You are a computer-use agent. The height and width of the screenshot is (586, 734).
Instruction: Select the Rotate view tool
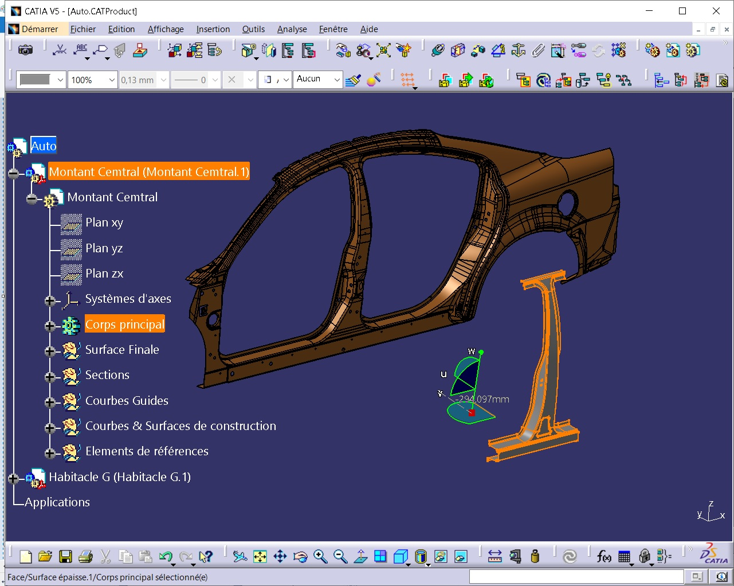pos(300,556)
